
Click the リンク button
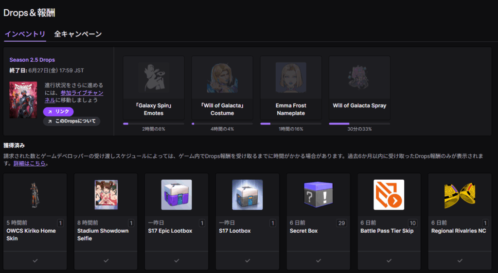[58, 112]
